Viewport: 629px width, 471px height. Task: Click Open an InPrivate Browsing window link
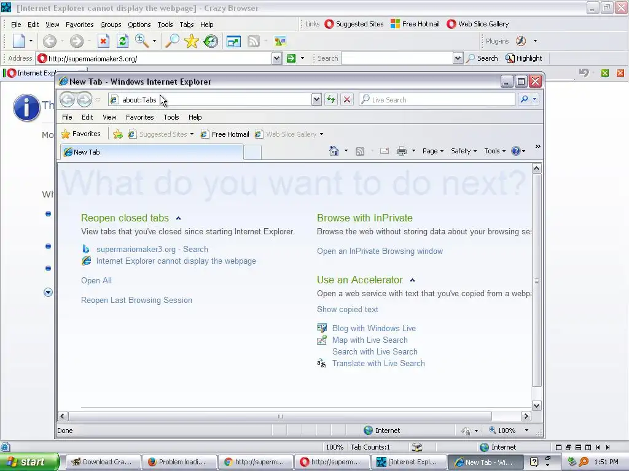tap(380, 251)
